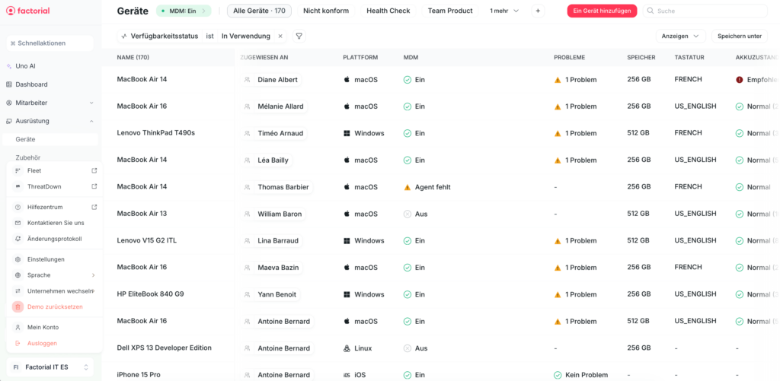The image size is (780, 381).
Task: Expand the Mitarbeiter sidebar section
Action: [91, 103]
